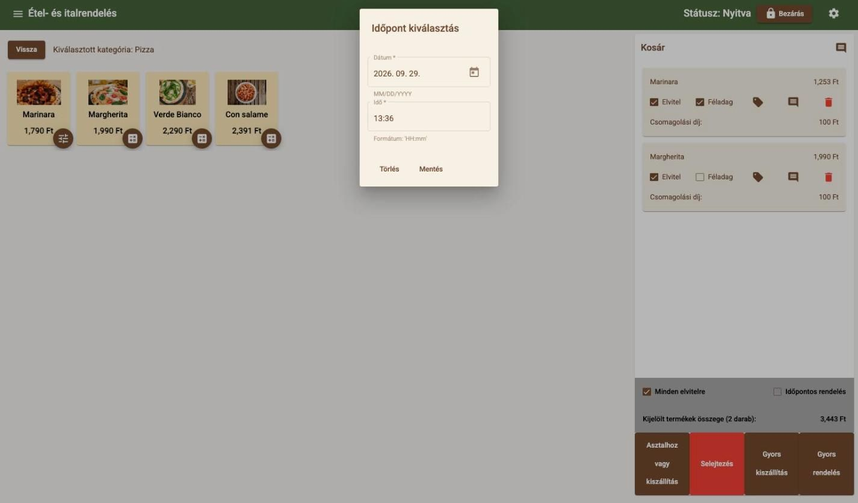Open the cart comment icon beside Kosár
This screenshot has height=503, width=858.
pos(841,48)
